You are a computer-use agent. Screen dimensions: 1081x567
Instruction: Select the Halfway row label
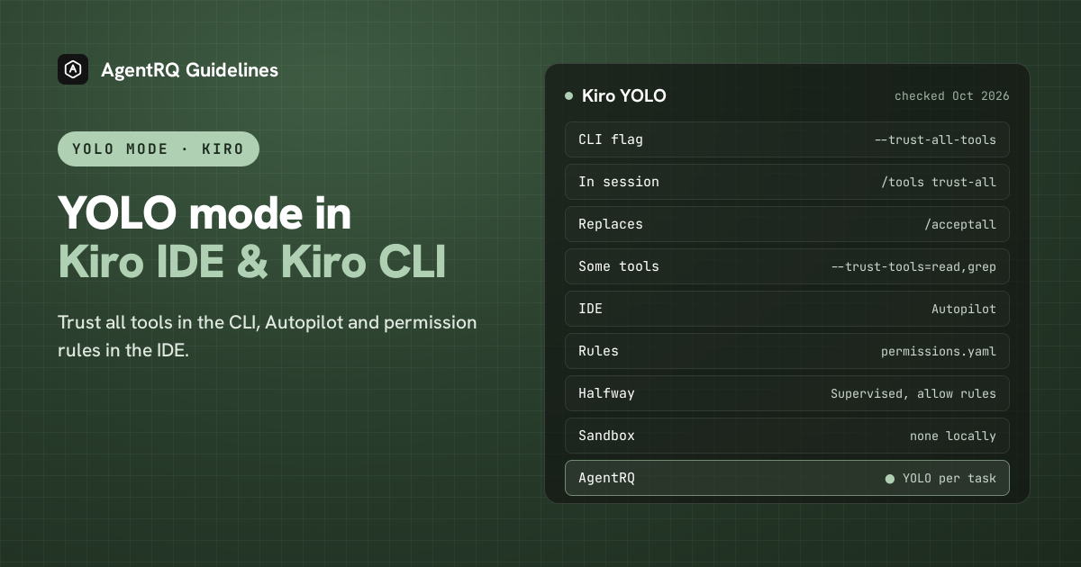(606, 393)
